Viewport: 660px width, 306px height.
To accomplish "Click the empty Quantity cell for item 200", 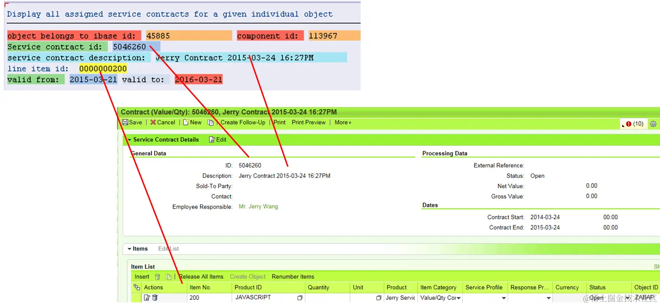I will [x=327, y=298].
